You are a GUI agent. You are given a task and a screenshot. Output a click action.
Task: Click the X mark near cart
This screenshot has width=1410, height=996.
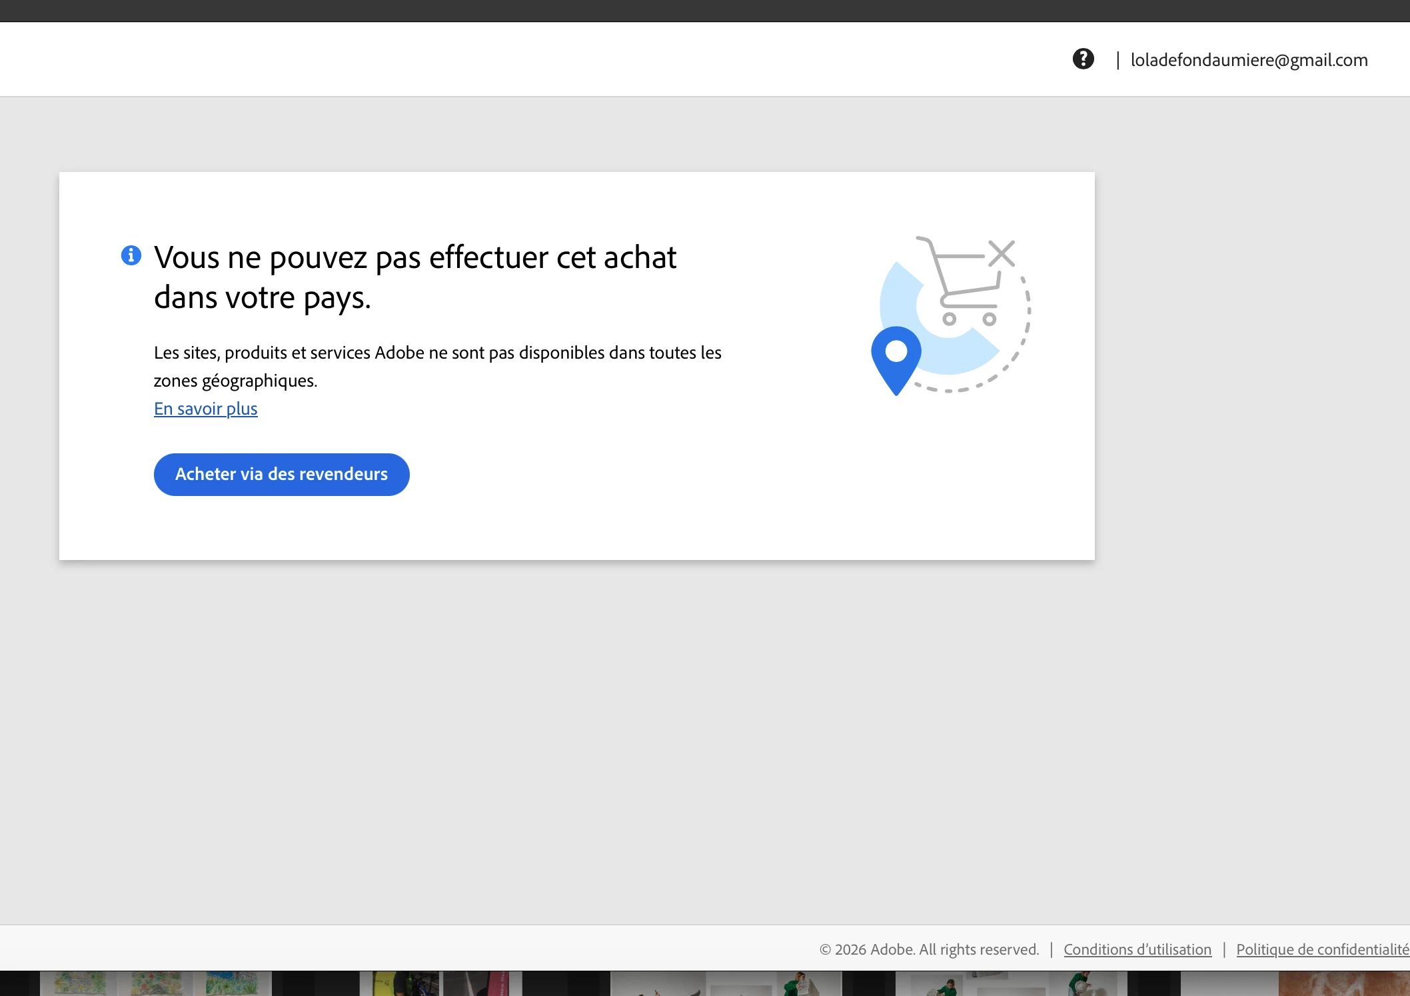point(1001,254)
